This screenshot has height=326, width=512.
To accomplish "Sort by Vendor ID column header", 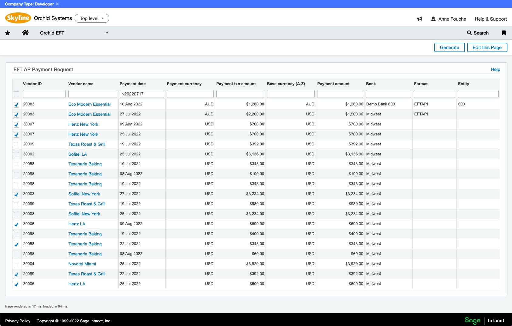I will pos(32,84).
